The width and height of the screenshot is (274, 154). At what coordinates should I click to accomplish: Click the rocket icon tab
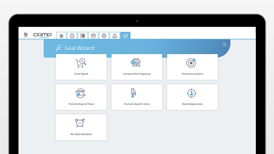(115, 35)
